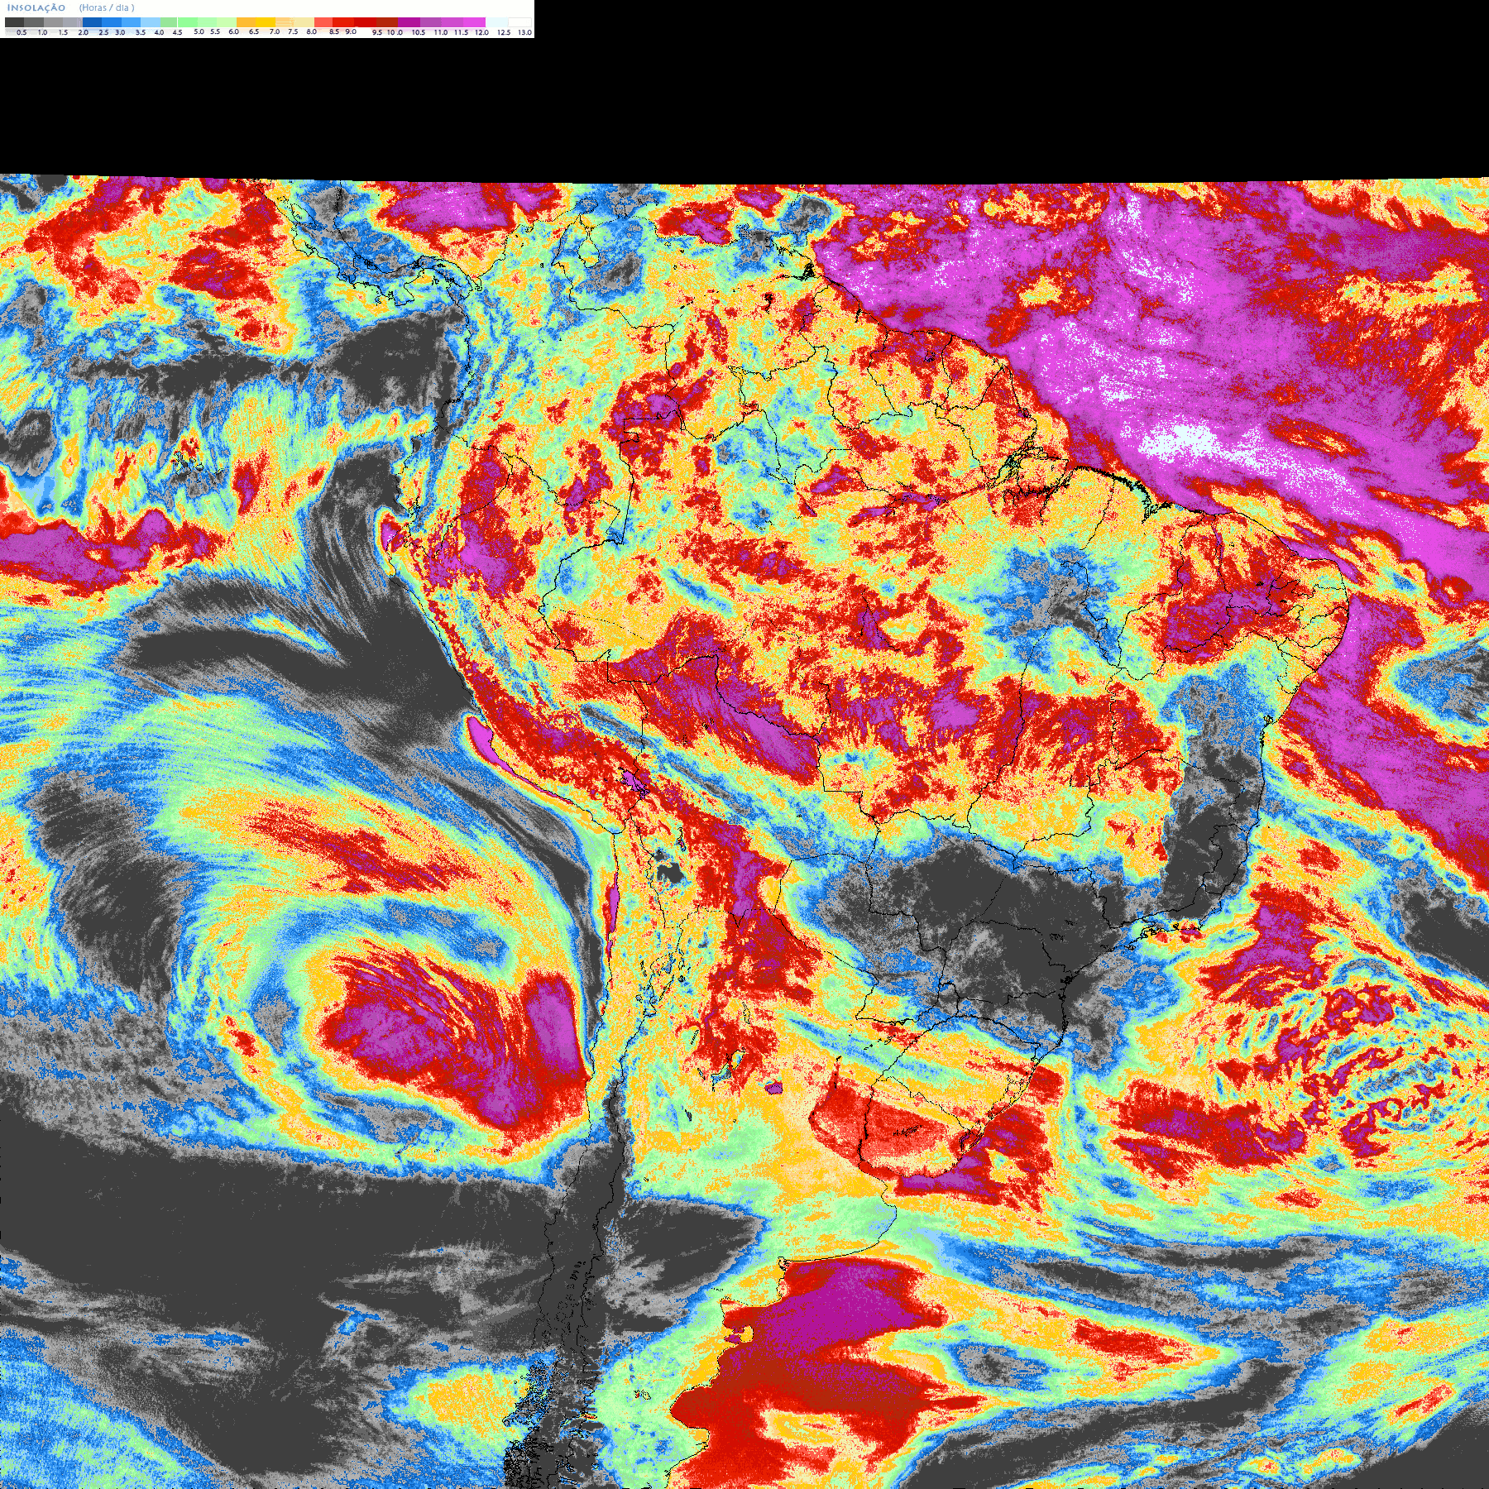
Task: Click the 10.5 legend value
Action: tap(419, 32)
